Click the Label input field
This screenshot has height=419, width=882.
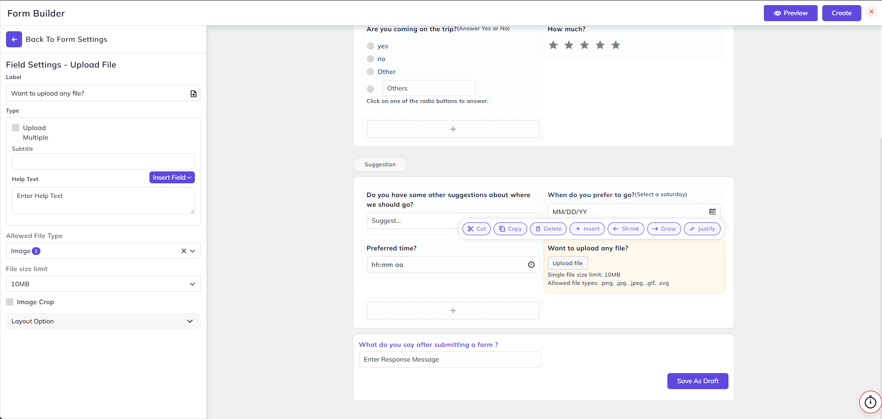[x=103, y=93]
